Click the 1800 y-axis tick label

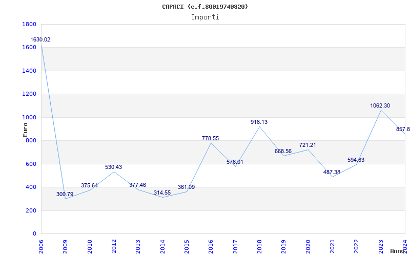tap(29, 24)
